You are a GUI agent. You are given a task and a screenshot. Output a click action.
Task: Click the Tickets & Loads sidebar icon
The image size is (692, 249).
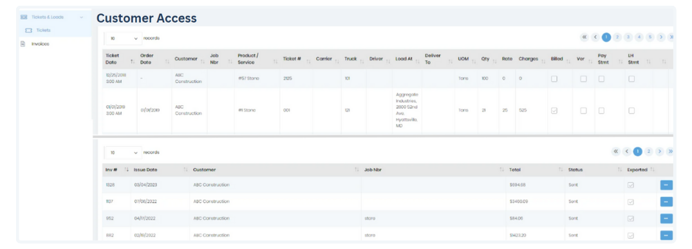pyautogui.click(x=24, y=17)
